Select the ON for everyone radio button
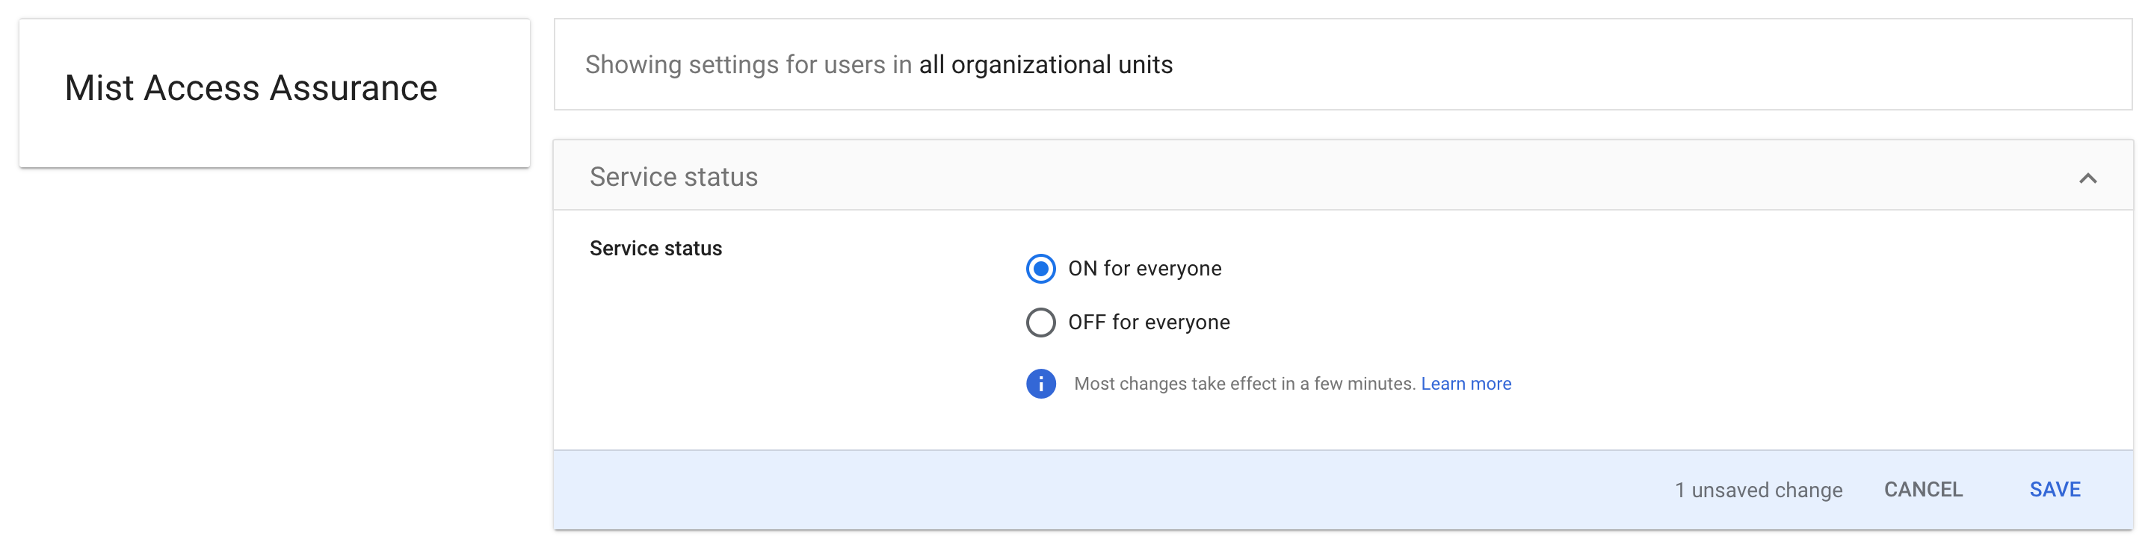This screenshot has width=2151, height=545. coord(1040,269)
